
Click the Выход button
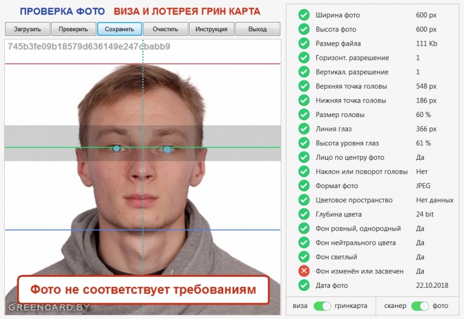(258, 29)
